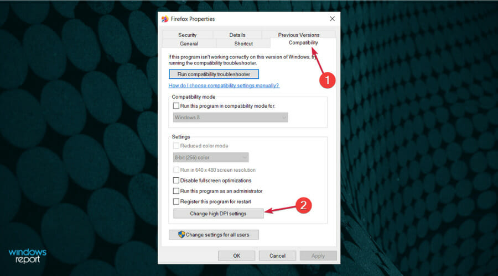Run the compatibility troubleshooter
The image size is (498, 276).
[214, 74]
